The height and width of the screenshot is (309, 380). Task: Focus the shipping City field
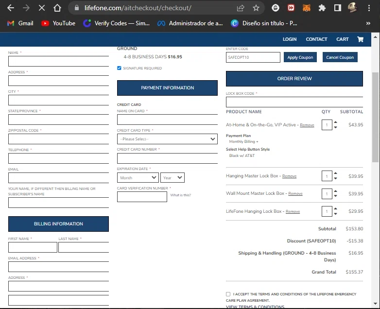coord(58,100)
